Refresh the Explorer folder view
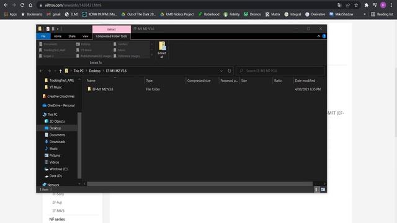Viewport: 397px width, 223px height. [x=230, y=71]
